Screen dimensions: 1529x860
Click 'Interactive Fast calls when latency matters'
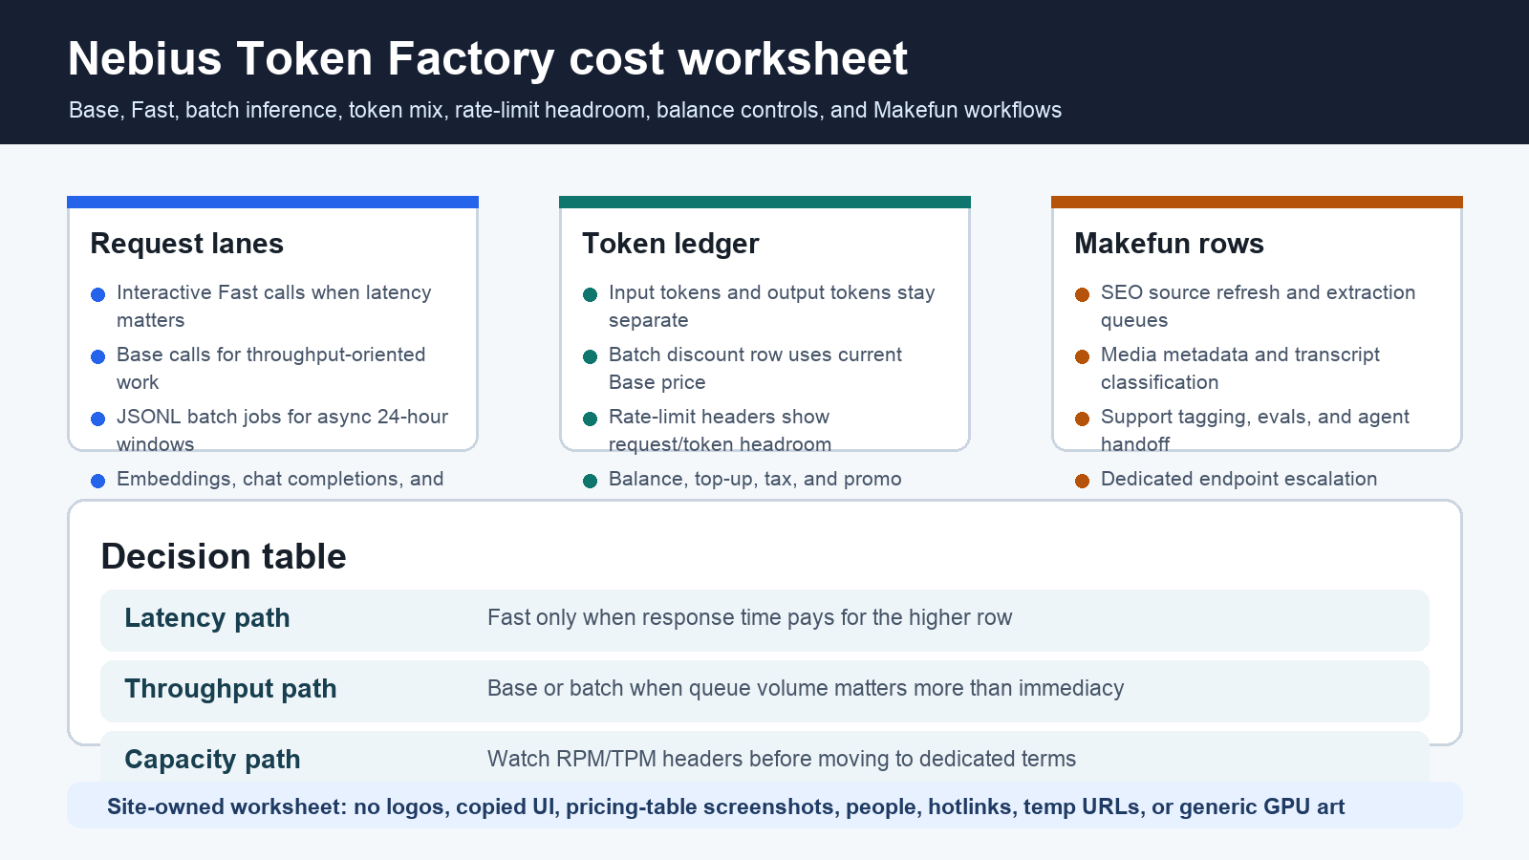pyautogui.click(x=273, y=306)
